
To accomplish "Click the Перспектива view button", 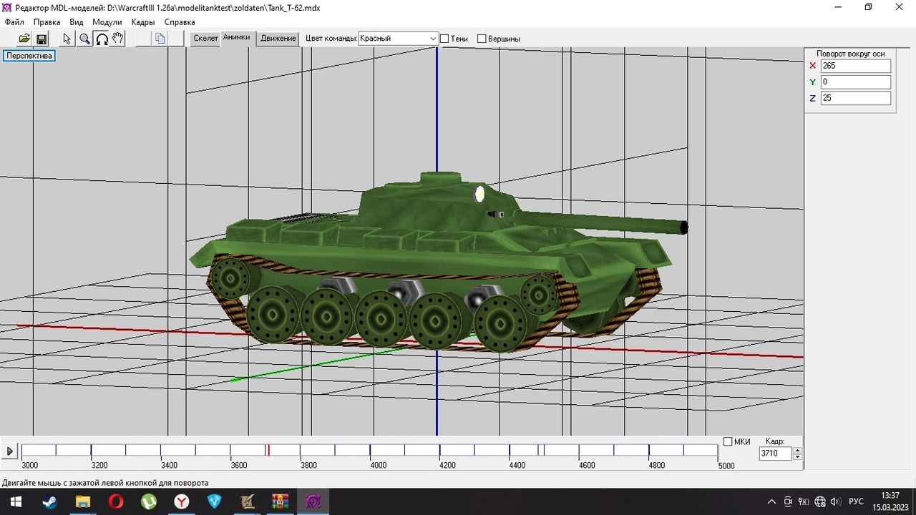I will tap(29, 55).
